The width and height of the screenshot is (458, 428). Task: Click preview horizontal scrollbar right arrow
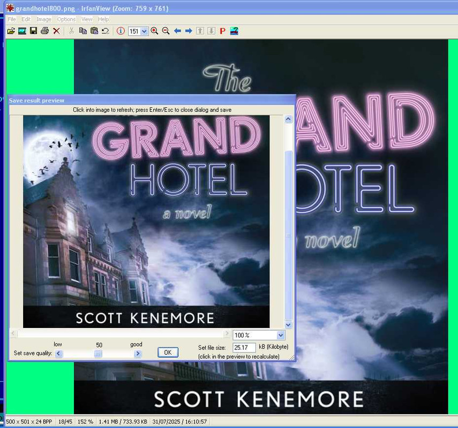[227, 333]
